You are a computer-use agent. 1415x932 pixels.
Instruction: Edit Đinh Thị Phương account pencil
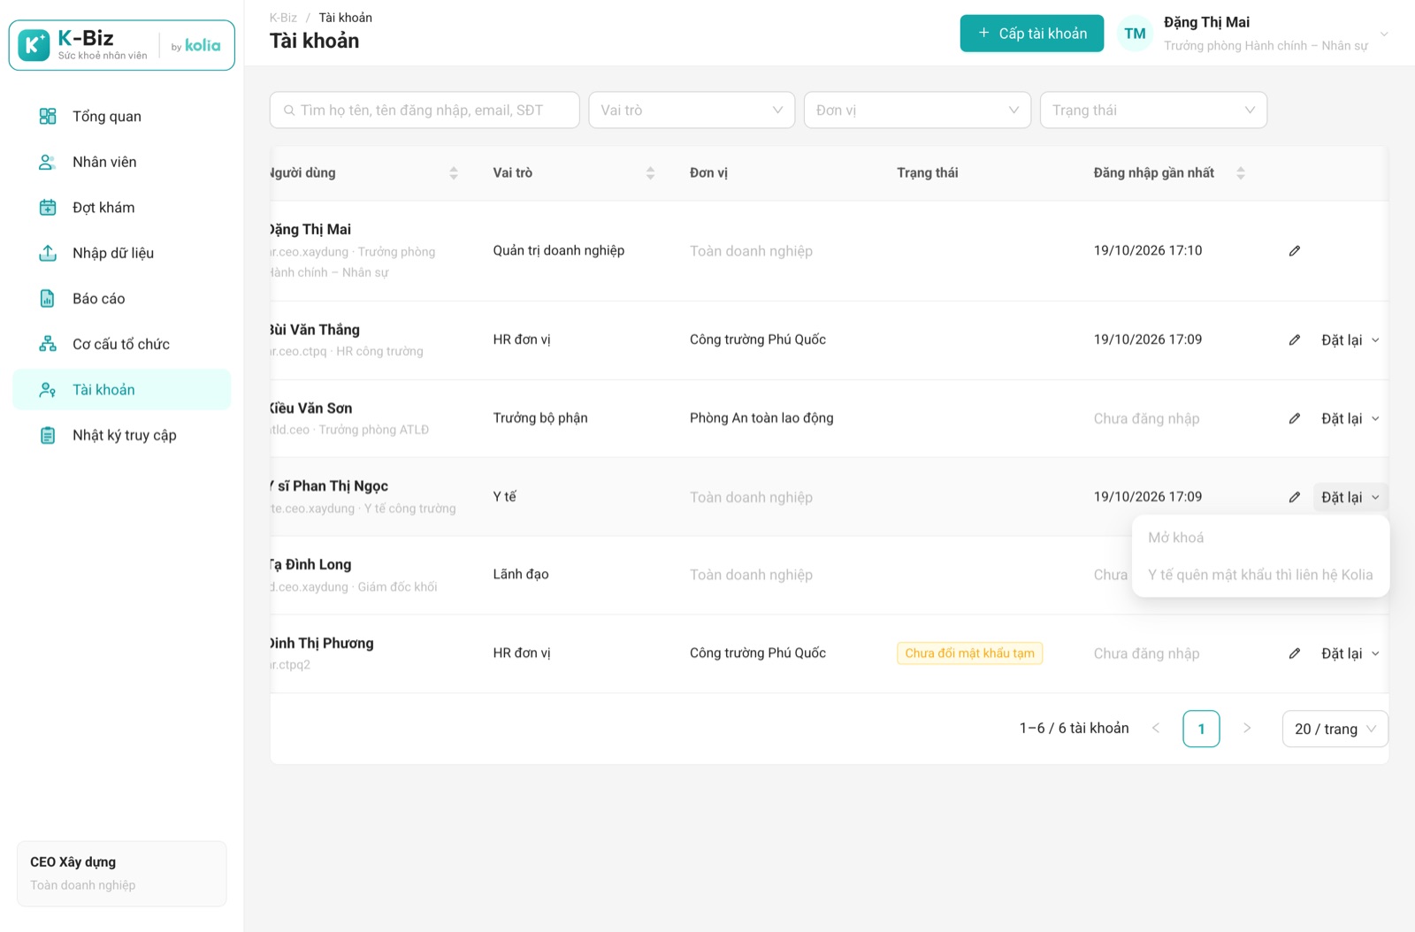[x=1294, y=653]
